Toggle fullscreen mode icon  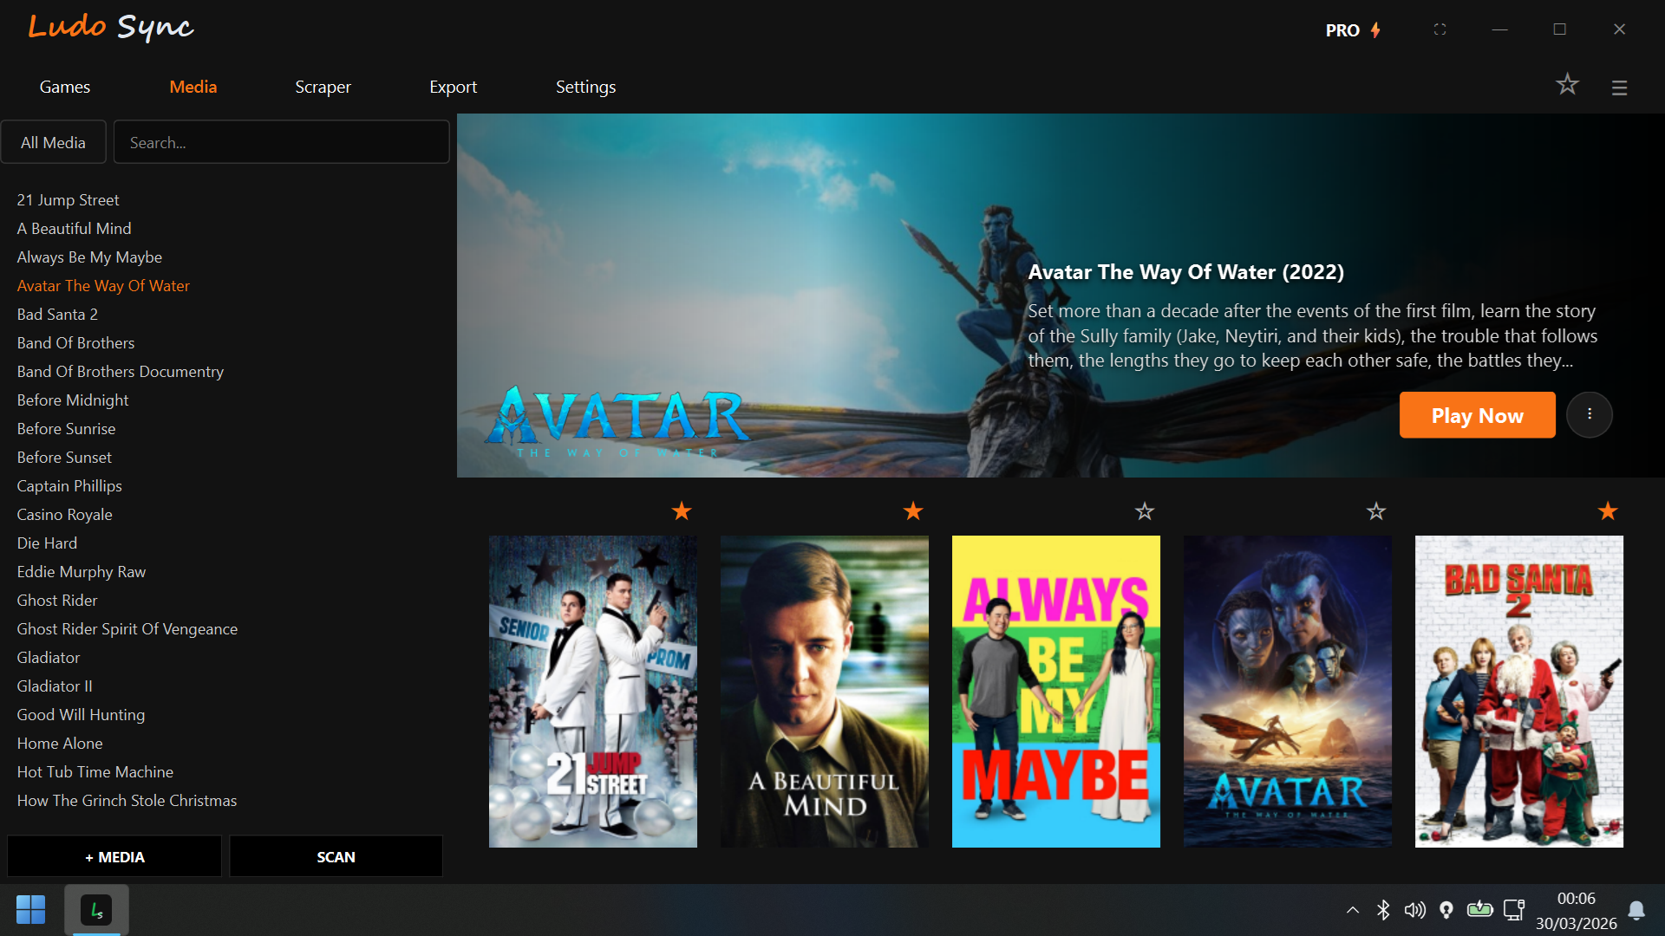(x=1440, y=29)
